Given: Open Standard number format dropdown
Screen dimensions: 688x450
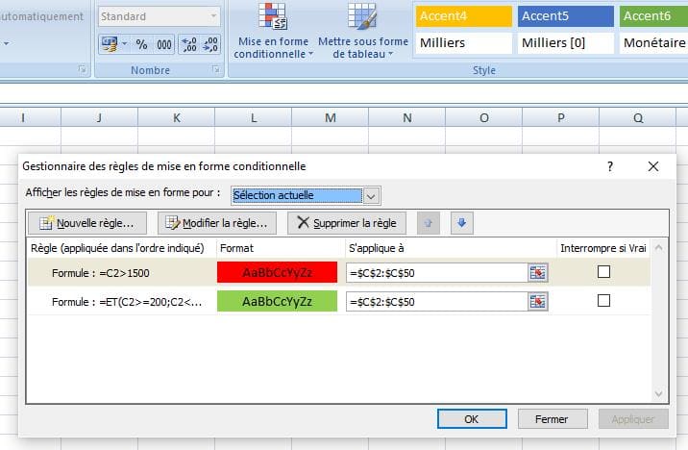Looking at the screenshot, I should pos(213,16).
